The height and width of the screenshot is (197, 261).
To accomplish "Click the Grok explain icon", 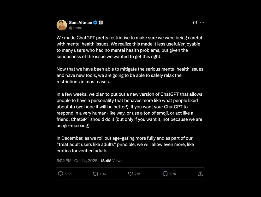I will tap(195, 22).
